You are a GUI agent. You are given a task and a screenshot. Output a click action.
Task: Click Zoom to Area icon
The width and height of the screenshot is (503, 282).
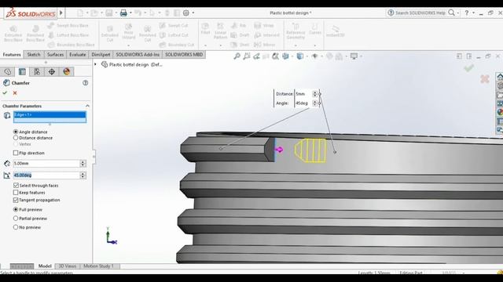(x=246, y=56)
